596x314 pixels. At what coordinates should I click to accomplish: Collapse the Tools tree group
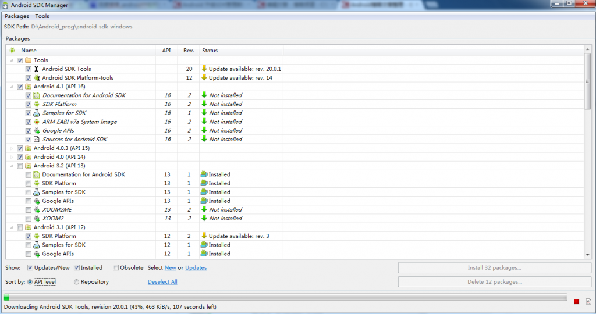[12, 60]
